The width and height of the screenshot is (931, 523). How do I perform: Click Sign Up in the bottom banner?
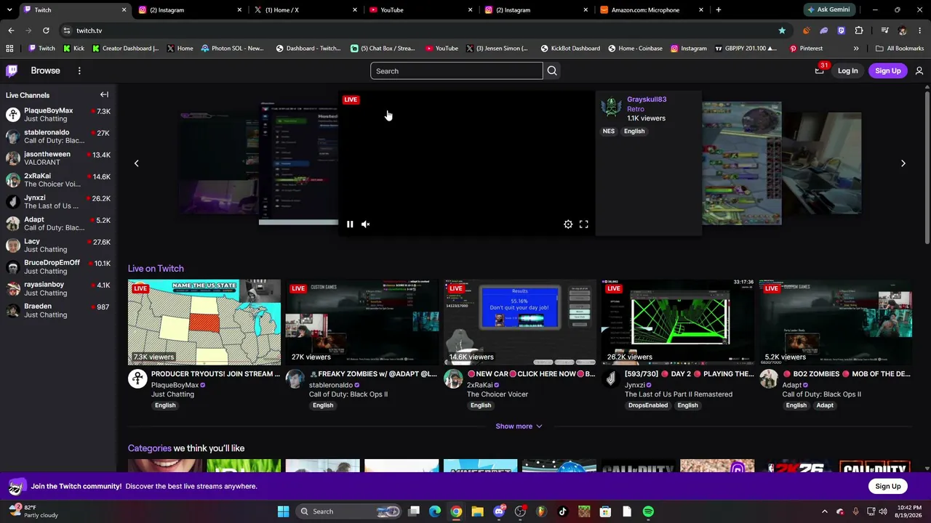pos(888,486)
